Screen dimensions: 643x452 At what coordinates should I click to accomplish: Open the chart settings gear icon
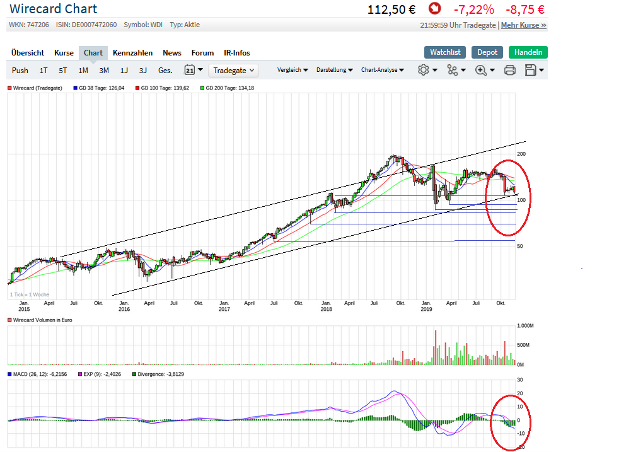click(x=423, y=70)
